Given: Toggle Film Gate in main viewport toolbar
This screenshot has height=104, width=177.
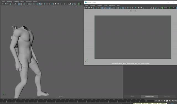Looking at the screenshot, I should point(21,4).
